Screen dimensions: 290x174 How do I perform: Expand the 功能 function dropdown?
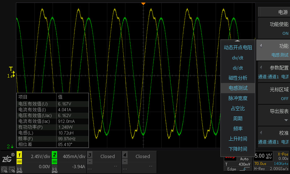coord(274,50)
